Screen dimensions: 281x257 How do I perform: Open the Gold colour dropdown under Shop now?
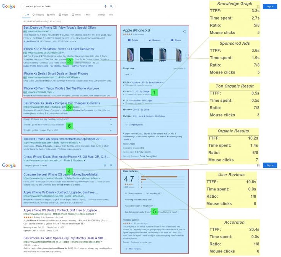[x=128, y=75]
